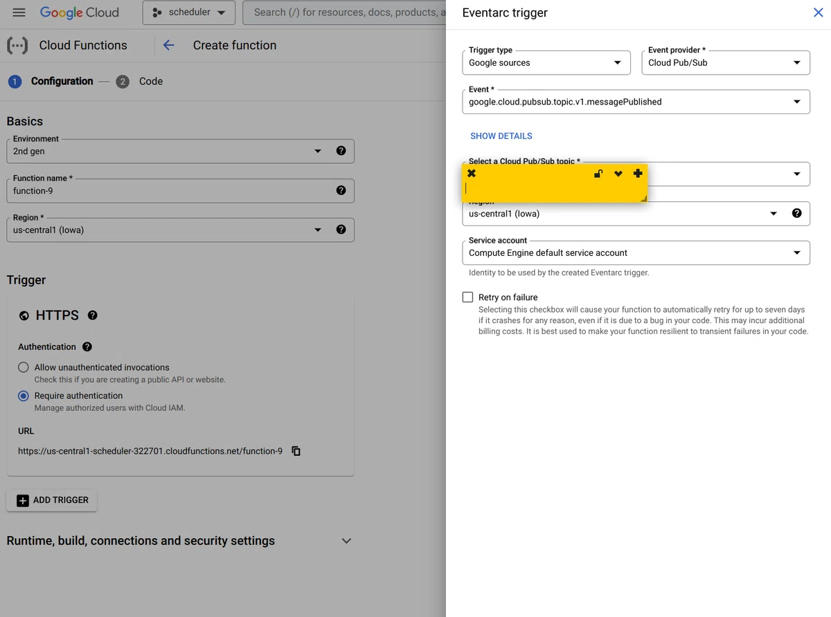Open the Trigger type Google sources dropdown

pos(546,62)
